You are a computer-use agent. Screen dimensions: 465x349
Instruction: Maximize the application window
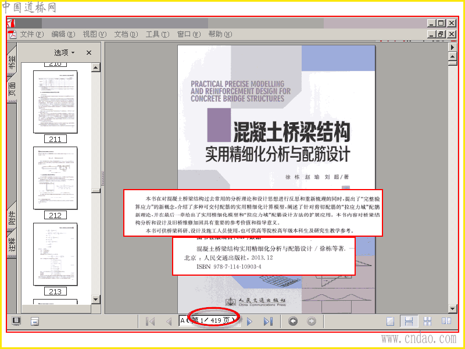441,23
